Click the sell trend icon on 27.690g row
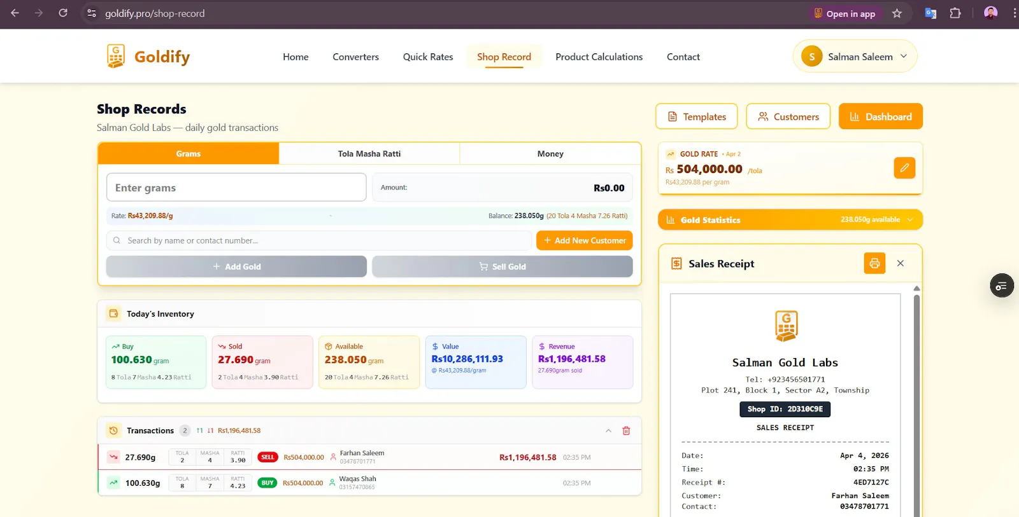1019x517 pixels. 113,457
